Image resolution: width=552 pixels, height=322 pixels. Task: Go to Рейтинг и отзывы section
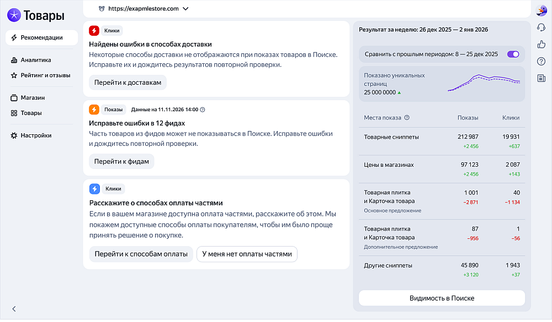(x=45, y=75)
